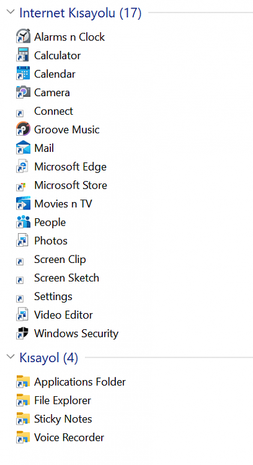Collapse the Kısayol group chevron

pos(11,356)
